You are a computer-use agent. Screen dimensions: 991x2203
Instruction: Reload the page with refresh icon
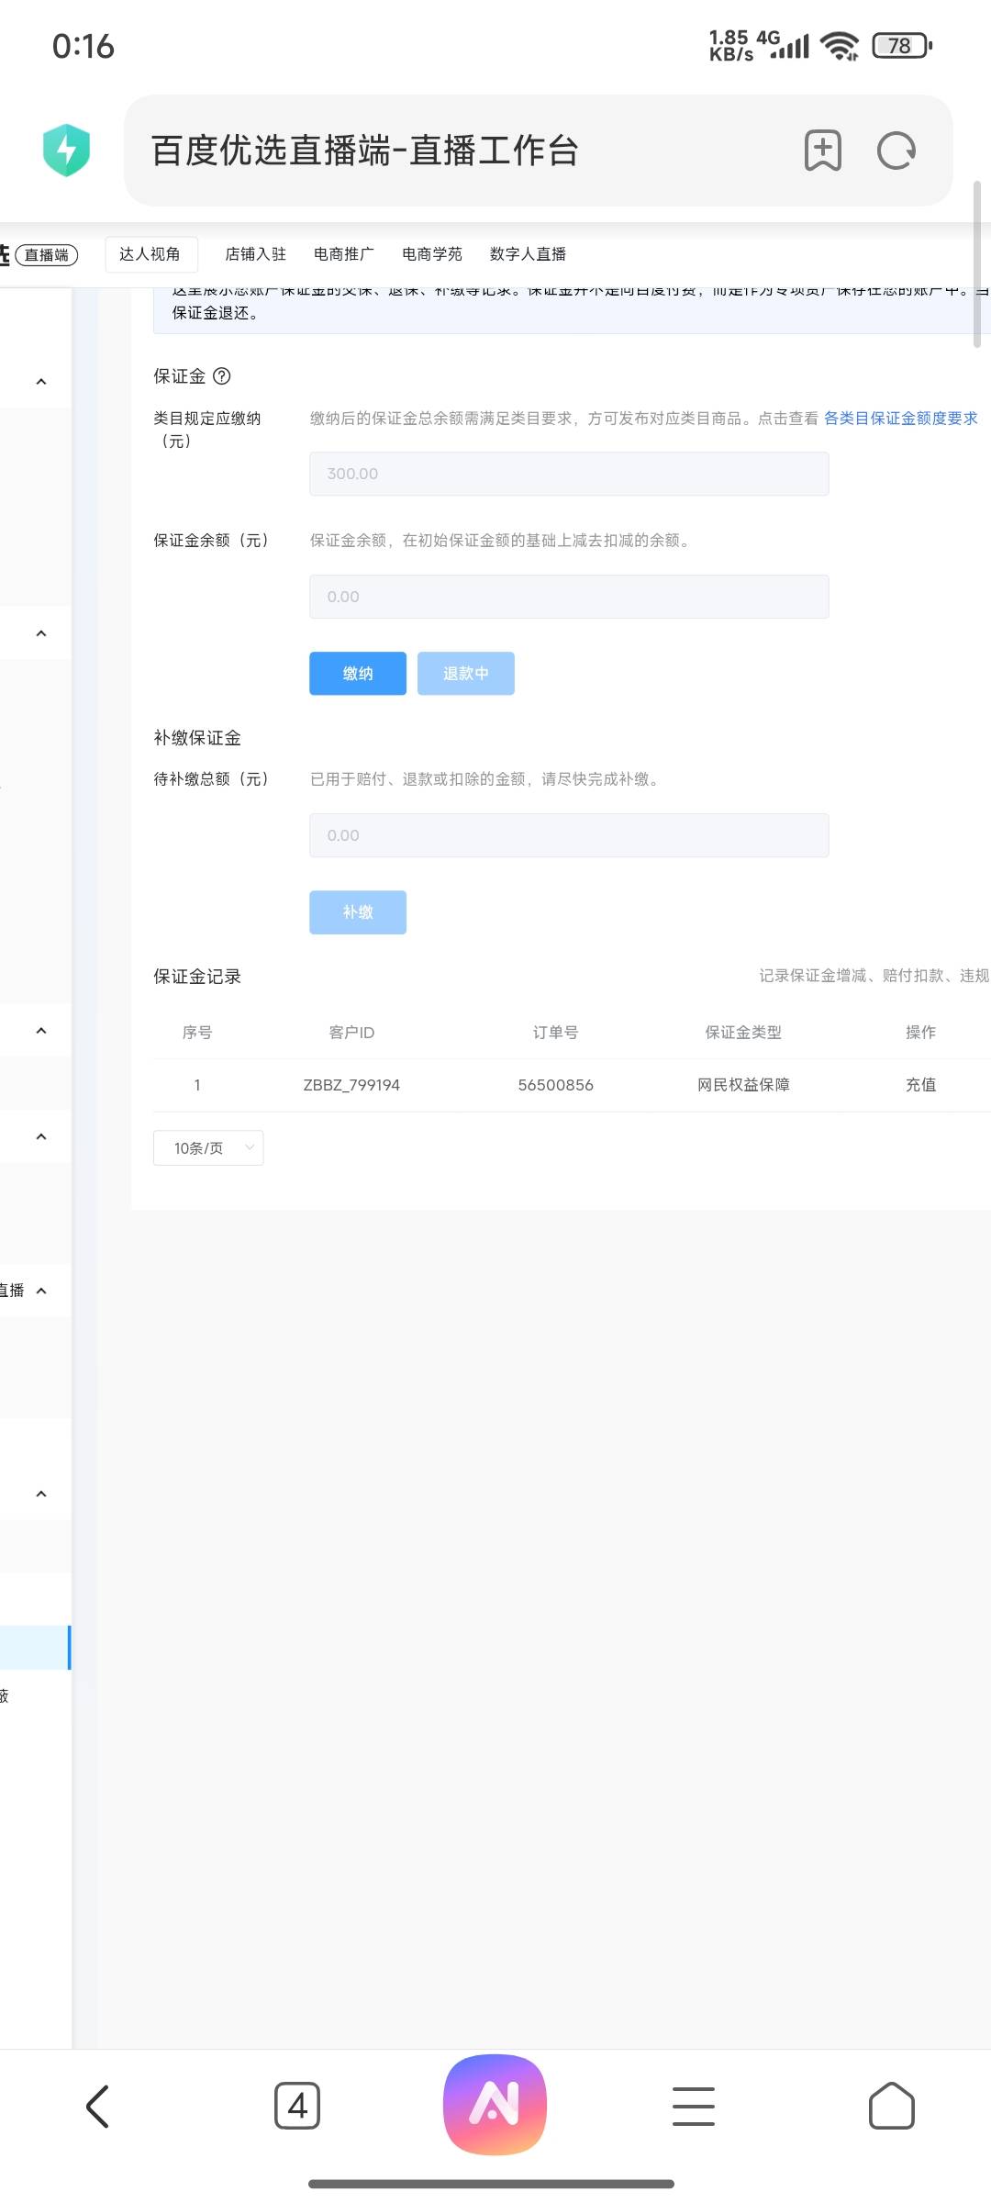click(x=896, y=151)
